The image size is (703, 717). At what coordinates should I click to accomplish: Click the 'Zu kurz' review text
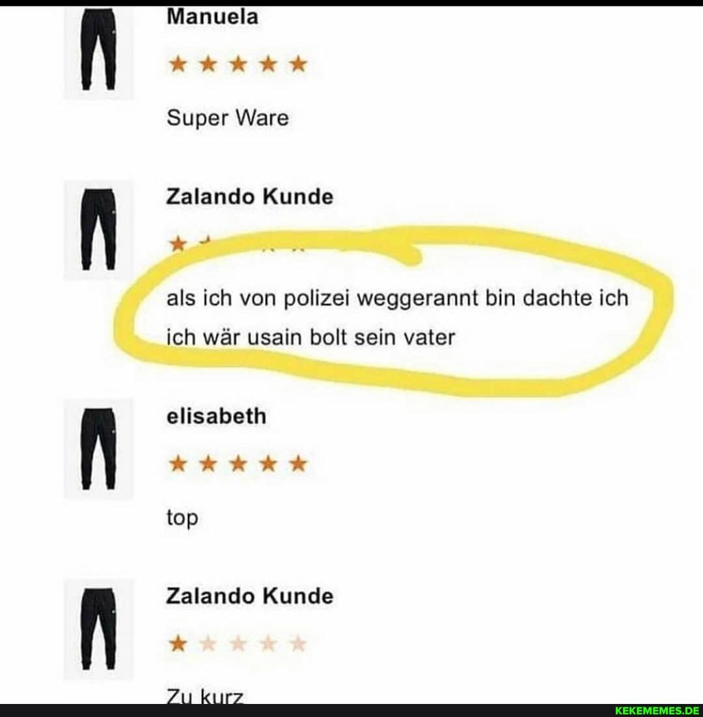pyautogui.click(x=204, y=696)
